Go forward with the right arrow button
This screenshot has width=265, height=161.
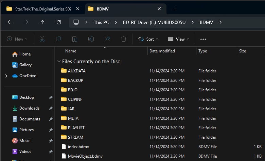(26, 22)
